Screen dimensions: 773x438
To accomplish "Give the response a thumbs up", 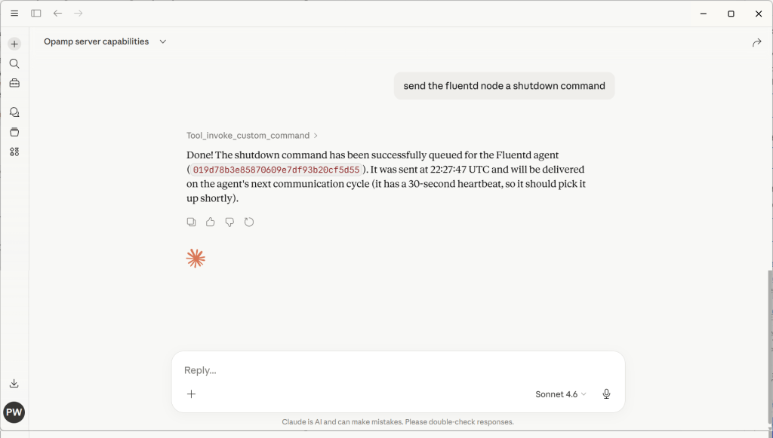I will pos(210,222).
